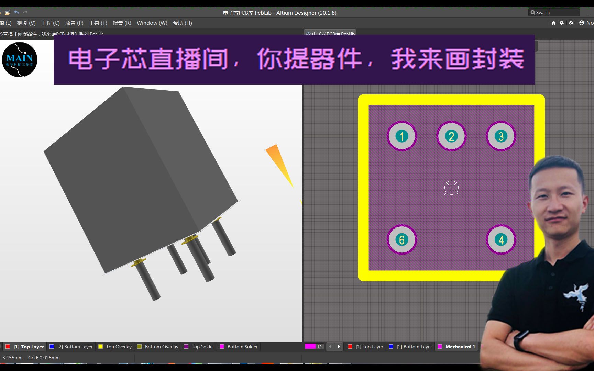Viewport: 594px width, 371px height.
Task: Open the 帮助 (H) menu
Action: click(x=182, y=23)
